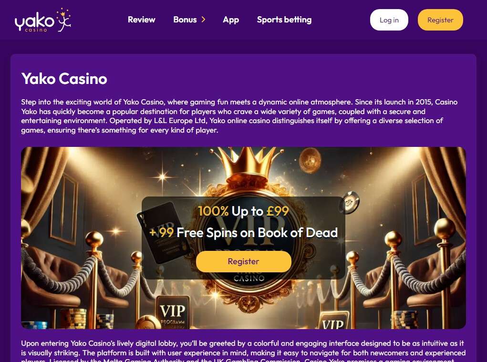Click the VIP promotional banner image

point(243,238)
